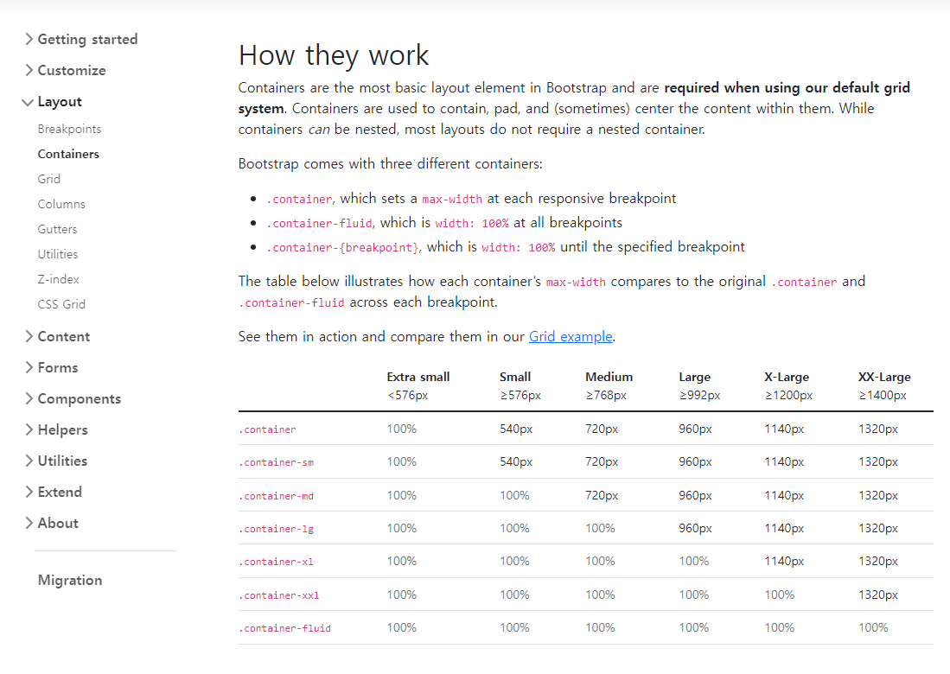Expand the Utilities section chevron
Viewport: 950px width, 674px height.
click(x=29, y=461)
